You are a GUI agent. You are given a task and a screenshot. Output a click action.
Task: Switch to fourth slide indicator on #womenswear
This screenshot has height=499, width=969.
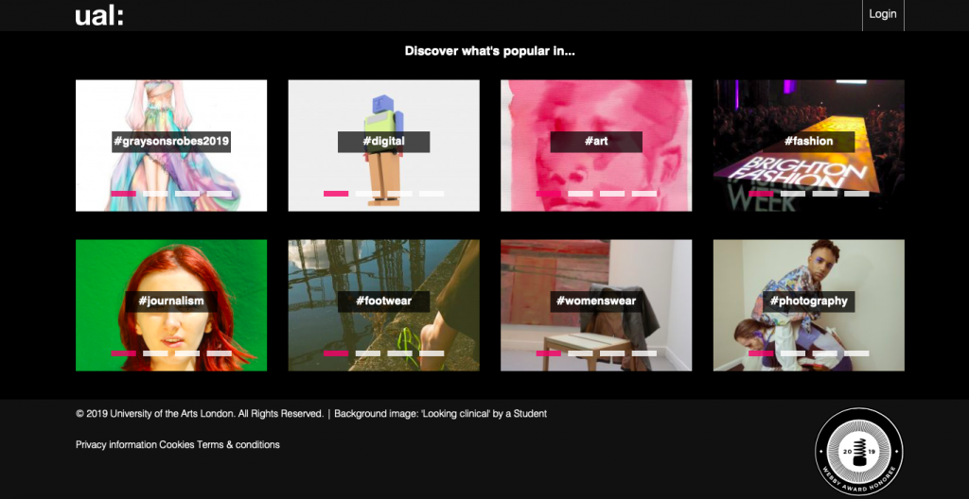(644, 353)
